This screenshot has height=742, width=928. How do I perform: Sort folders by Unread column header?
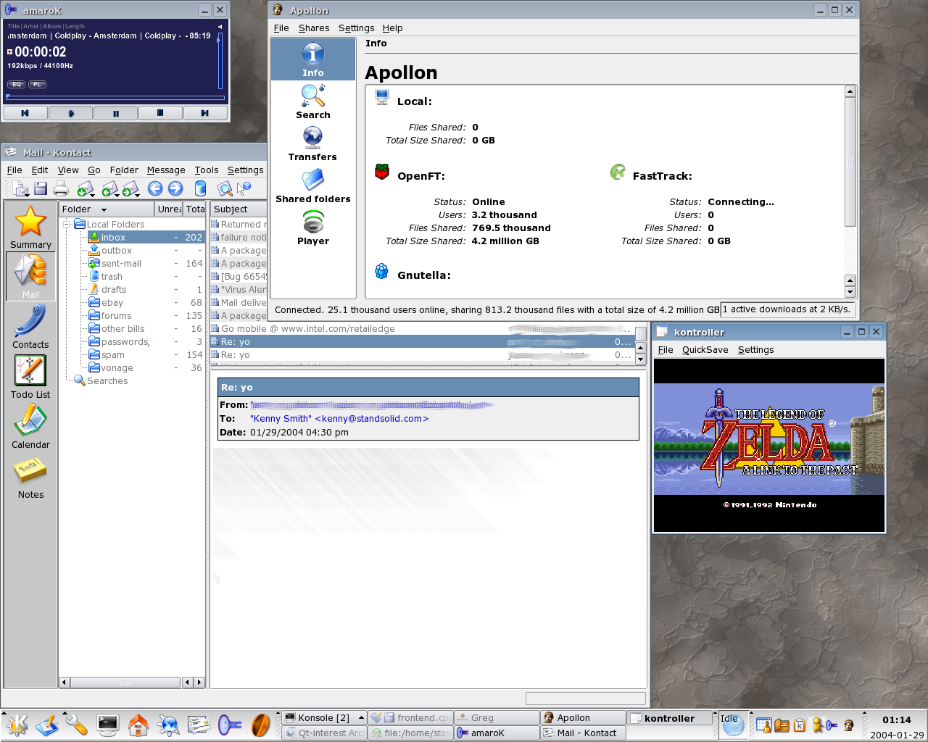pyautogui.click(x=169, y=209)
